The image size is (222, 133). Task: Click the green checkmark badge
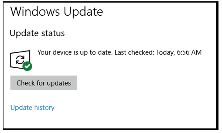tap(27, 66)
